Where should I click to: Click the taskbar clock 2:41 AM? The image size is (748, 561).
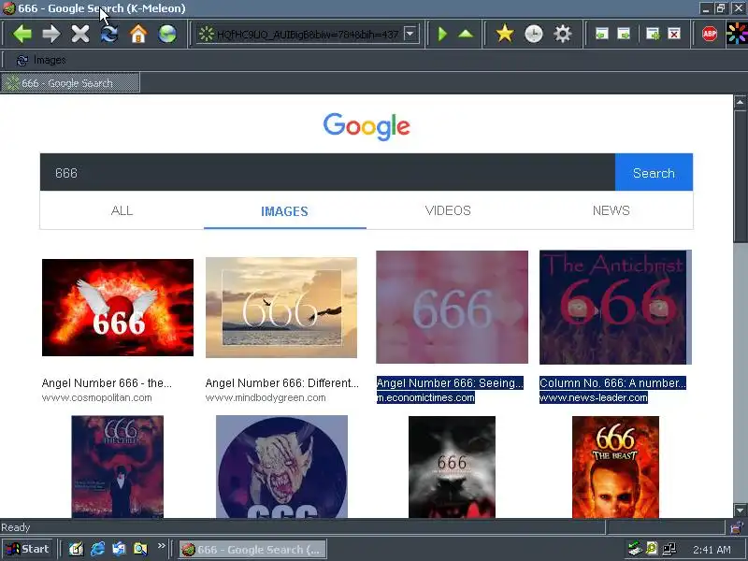pyautogui.click(x=712, y=550)
